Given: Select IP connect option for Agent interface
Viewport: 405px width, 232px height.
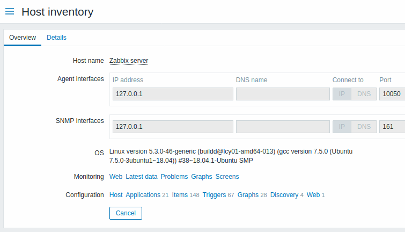Looking at the screenshot, I should [x=342, y=94].
